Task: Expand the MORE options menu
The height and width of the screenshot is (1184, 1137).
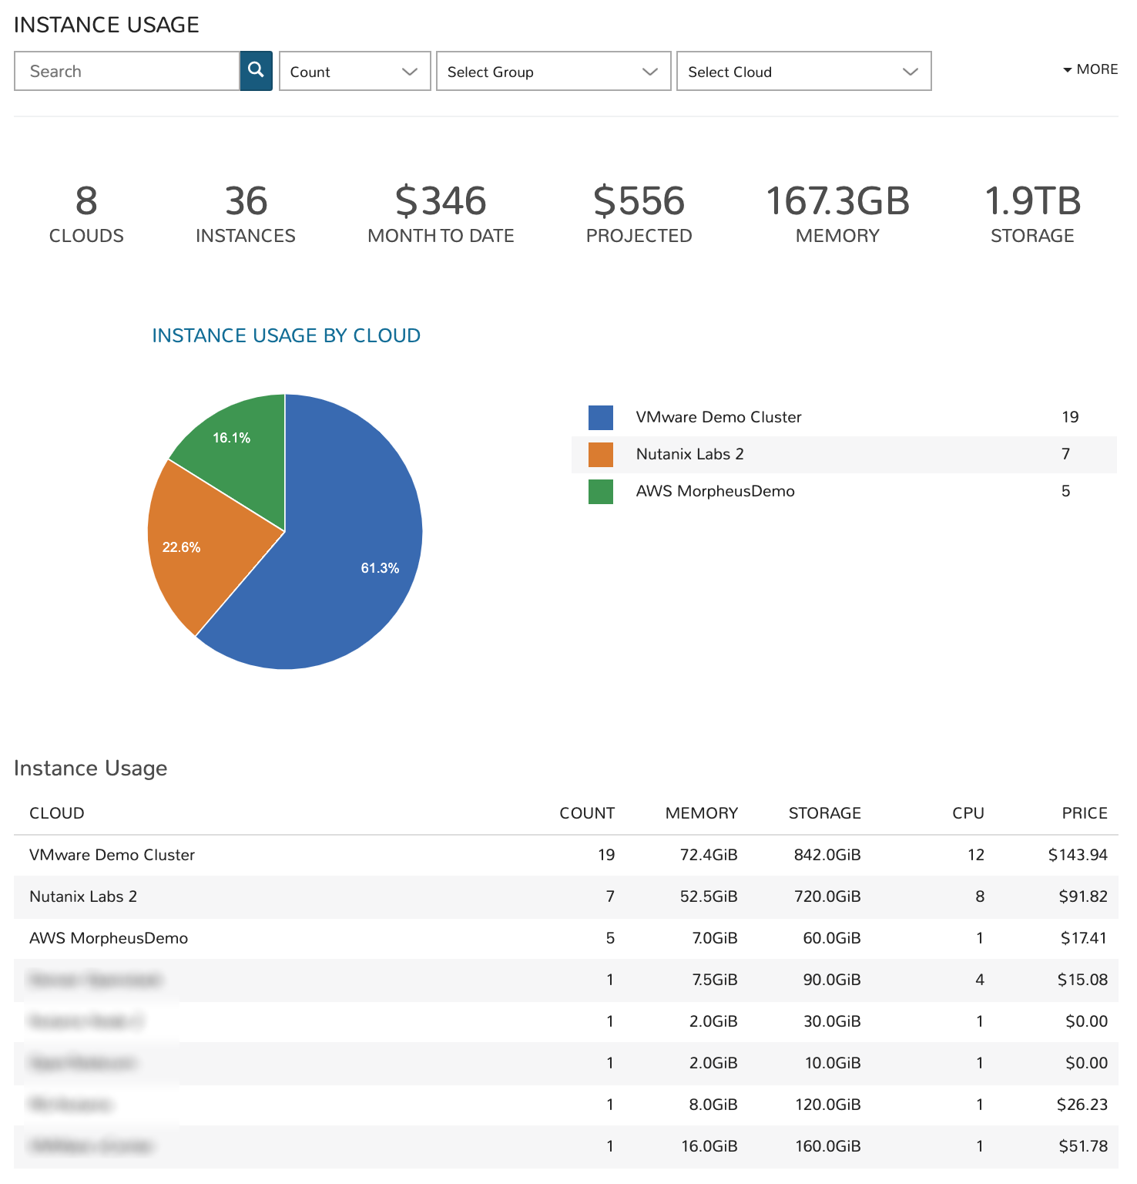Action: coord(1090,69)
